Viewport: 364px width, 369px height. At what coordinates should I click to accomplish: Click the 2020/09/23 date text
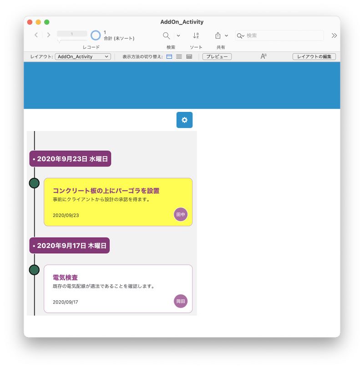[x=66, y=215]
